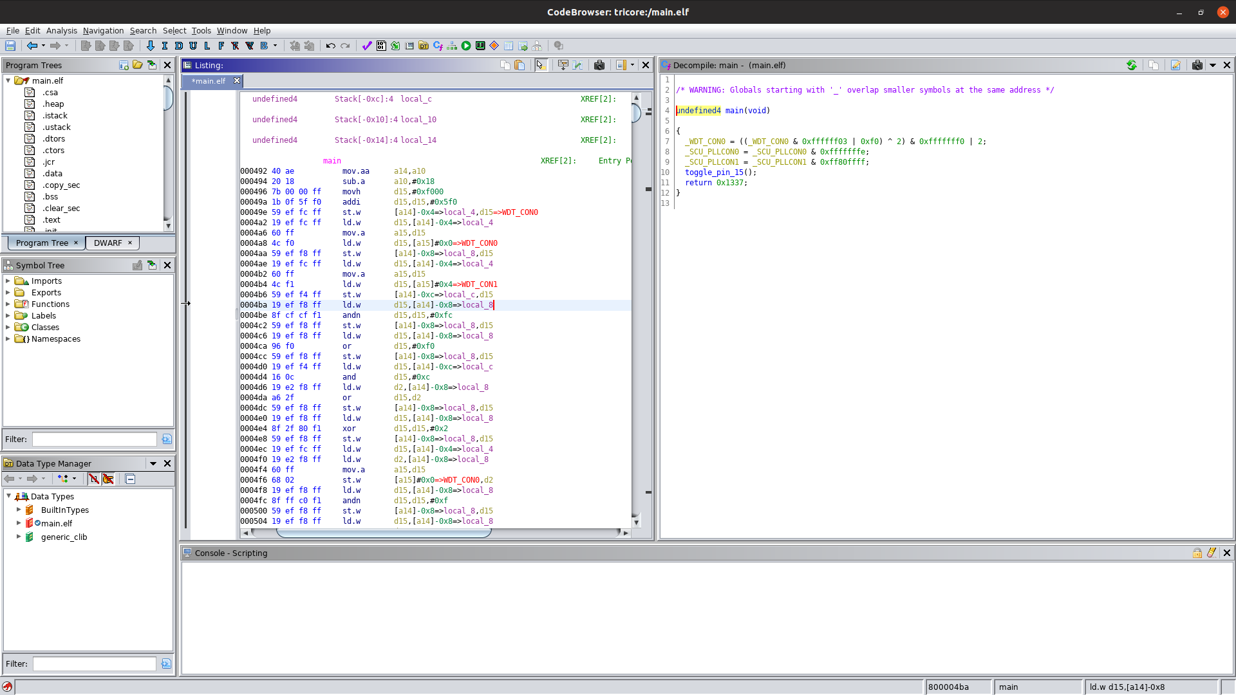Viewport: 1236px width, 695px height.
Task: Open the Data Type (DT) manager icon
Action: click(x=424, y=46)
